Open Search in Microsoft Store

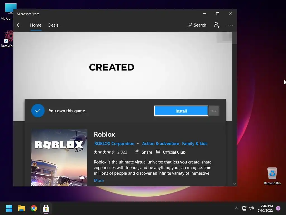coord(197,25)
